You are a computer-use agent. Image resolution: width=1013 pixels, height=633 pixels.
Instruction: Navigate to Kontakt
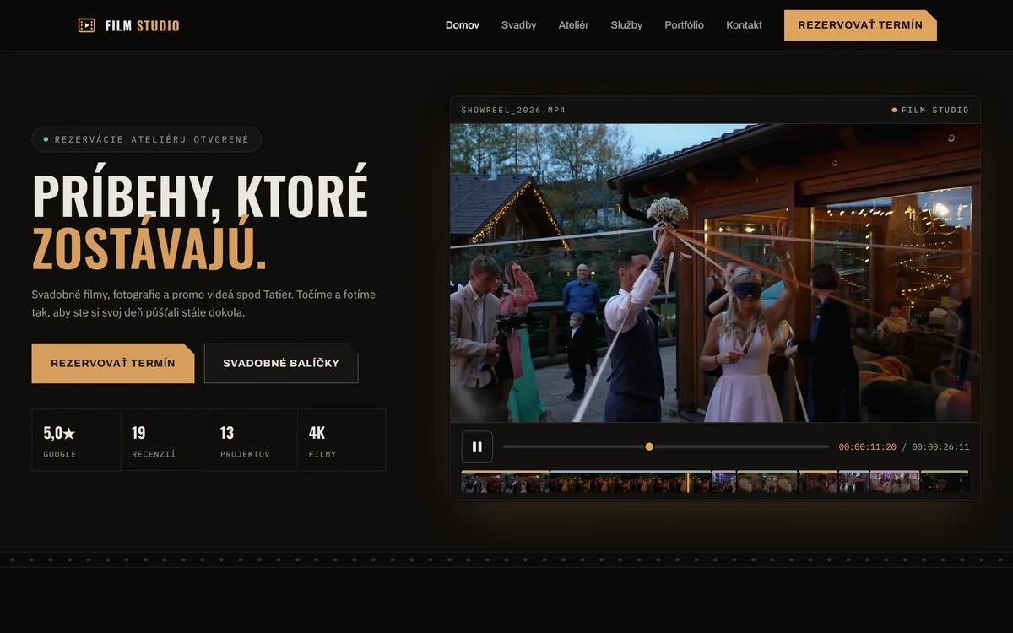pos(744,25)
